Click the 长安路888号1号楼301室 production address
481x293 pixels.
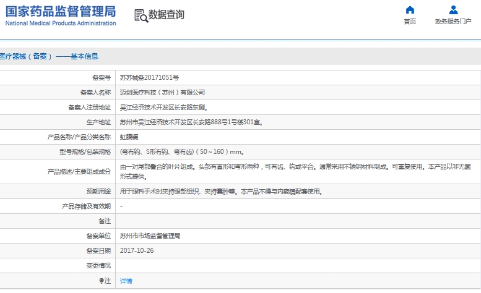pos(192,122)
